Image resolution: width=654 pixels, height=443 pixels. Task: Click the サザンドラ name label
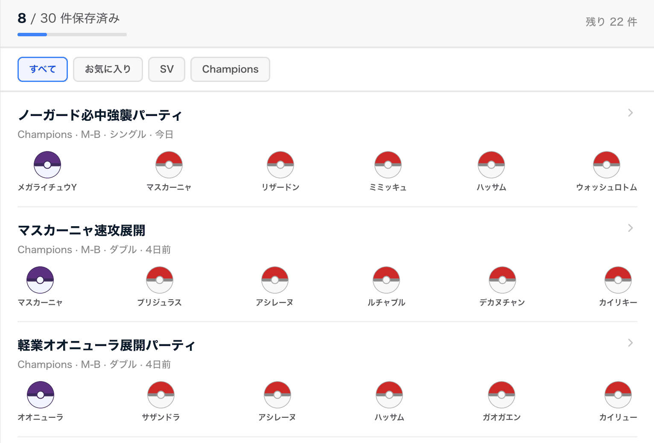pyautogui.click(x=161, y=417)
